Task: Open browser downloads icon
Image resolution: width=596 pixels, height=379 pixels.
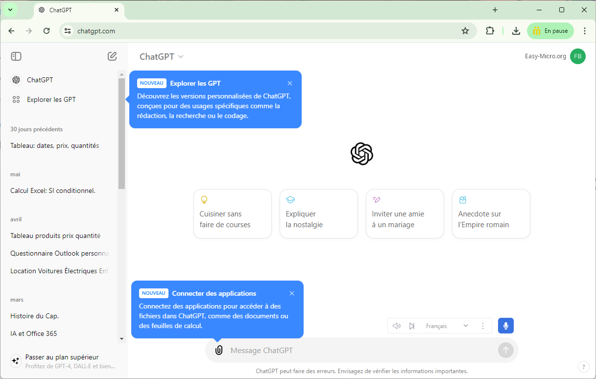Action: click(516, 31)
